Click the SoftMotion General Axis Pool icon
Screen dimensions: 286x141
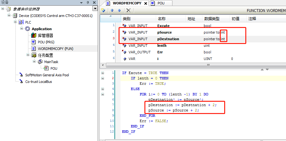[x=22, y=75]
